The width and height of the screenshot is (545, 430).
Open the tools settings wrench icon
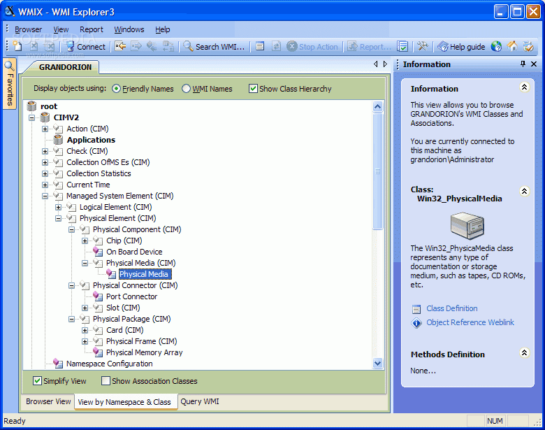(423, 46)
